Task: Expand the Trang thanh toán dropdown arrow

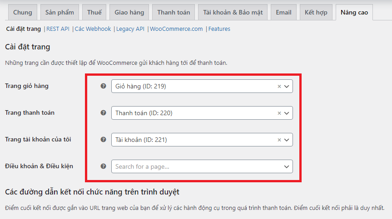Action: point(287,113)
